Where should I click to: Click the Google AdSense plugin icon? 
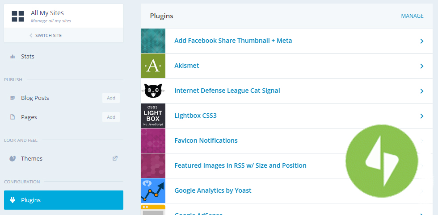[x=153, y=210]
